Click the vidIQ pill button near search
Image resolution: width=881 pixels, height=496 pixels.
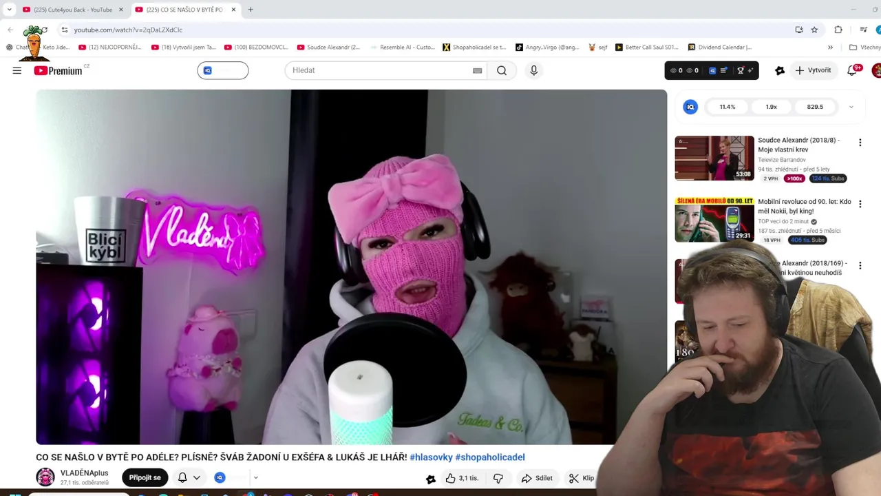click(x=223, y=70)
